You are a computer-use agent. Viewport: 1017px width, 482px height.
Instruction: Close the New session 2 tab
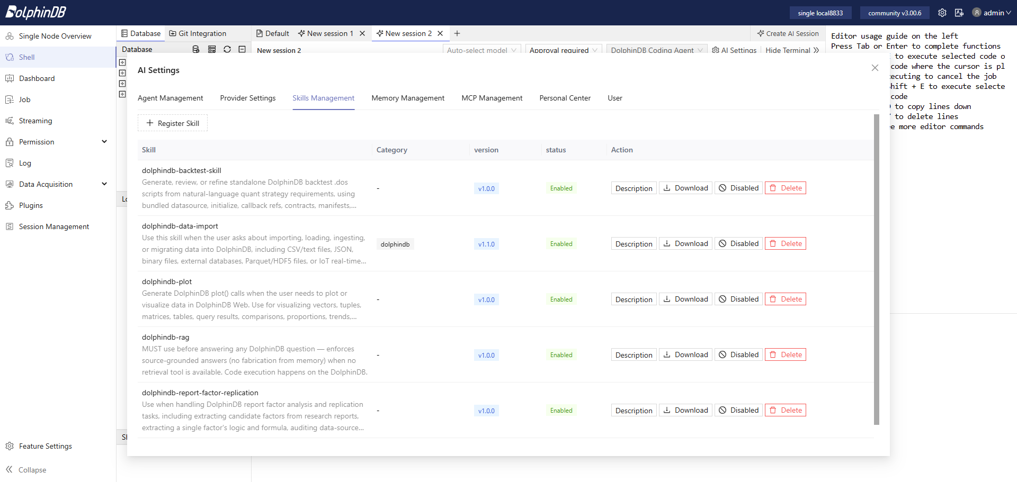(440, 33)
